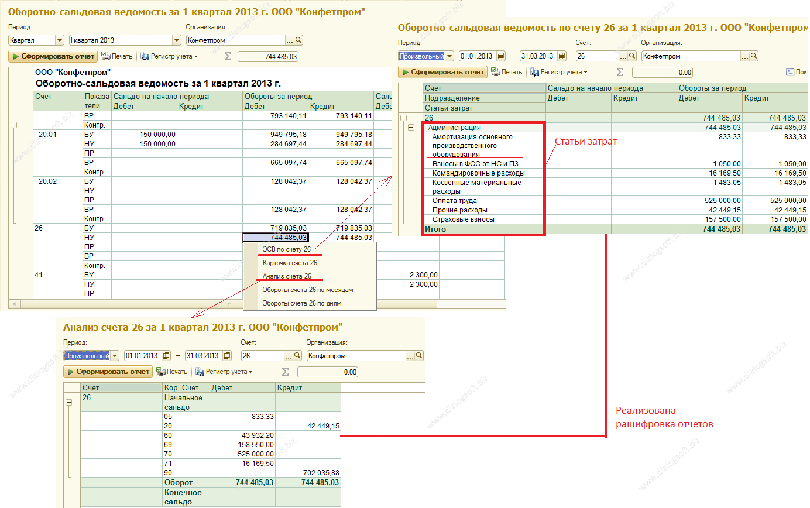Click into Счет field 26 in ОСВ по счету 26

pyautogui.click(x=598, y=56)
